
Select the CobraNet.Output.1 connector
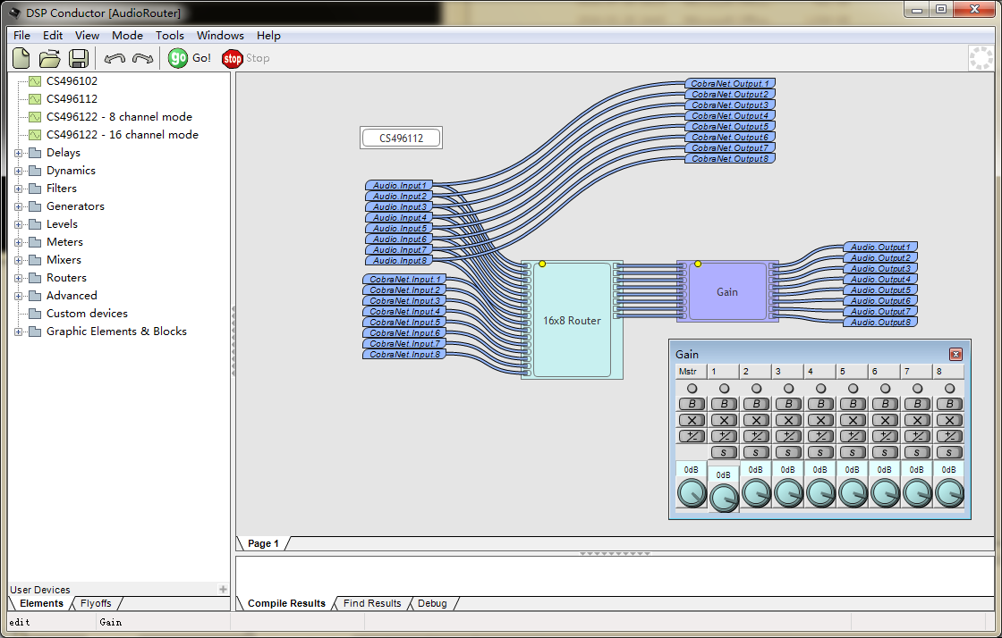click(730, 84)
